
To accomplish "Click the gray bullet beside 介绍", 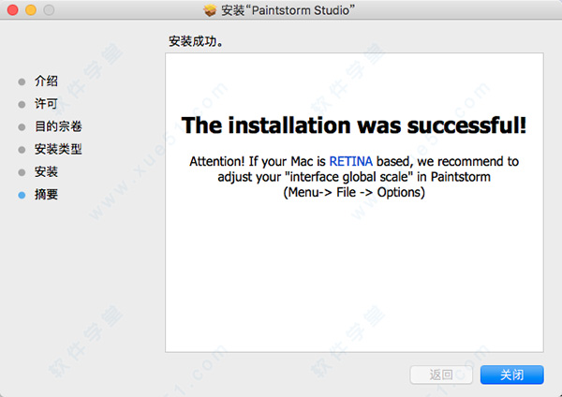I will coord(22,81).
